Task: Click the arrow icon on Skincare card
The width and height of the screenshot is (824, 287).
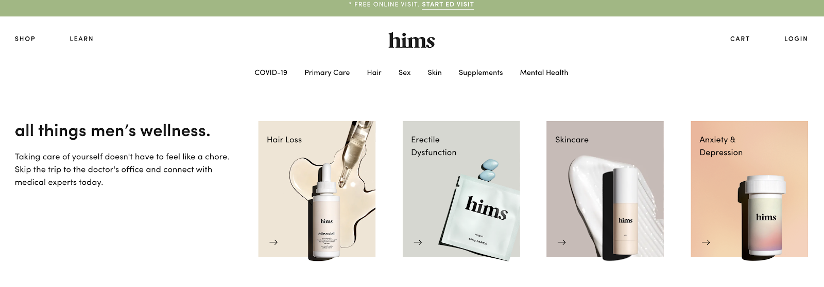Action: pos(562,242)
